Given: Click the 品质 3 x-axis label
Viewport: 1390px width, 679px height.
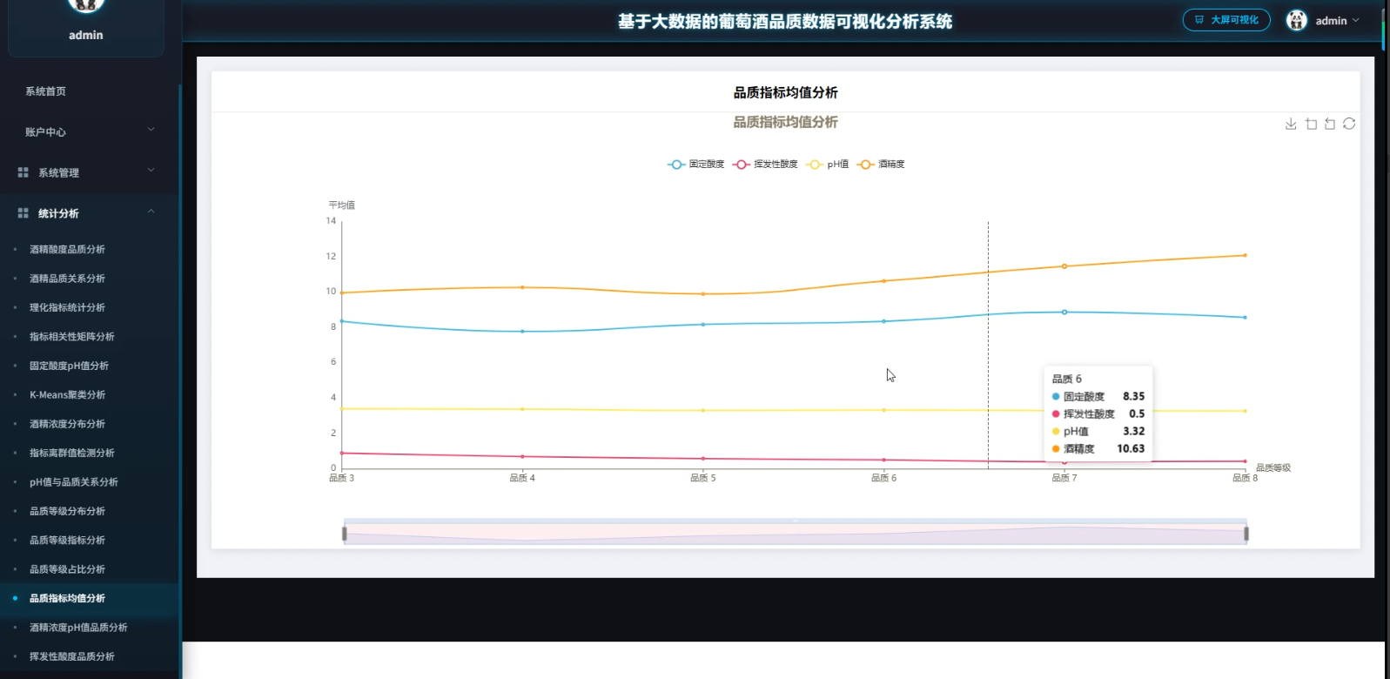Looking at the screenshot, I should 341,478.
